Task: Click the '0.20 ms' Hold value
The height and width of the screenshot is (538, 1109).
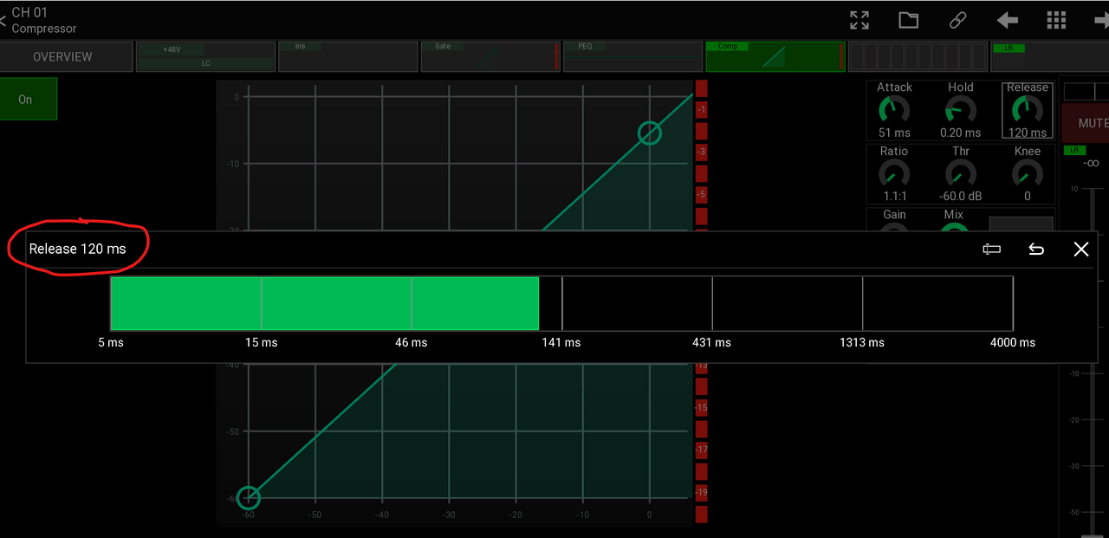Action: pos(960,133)
